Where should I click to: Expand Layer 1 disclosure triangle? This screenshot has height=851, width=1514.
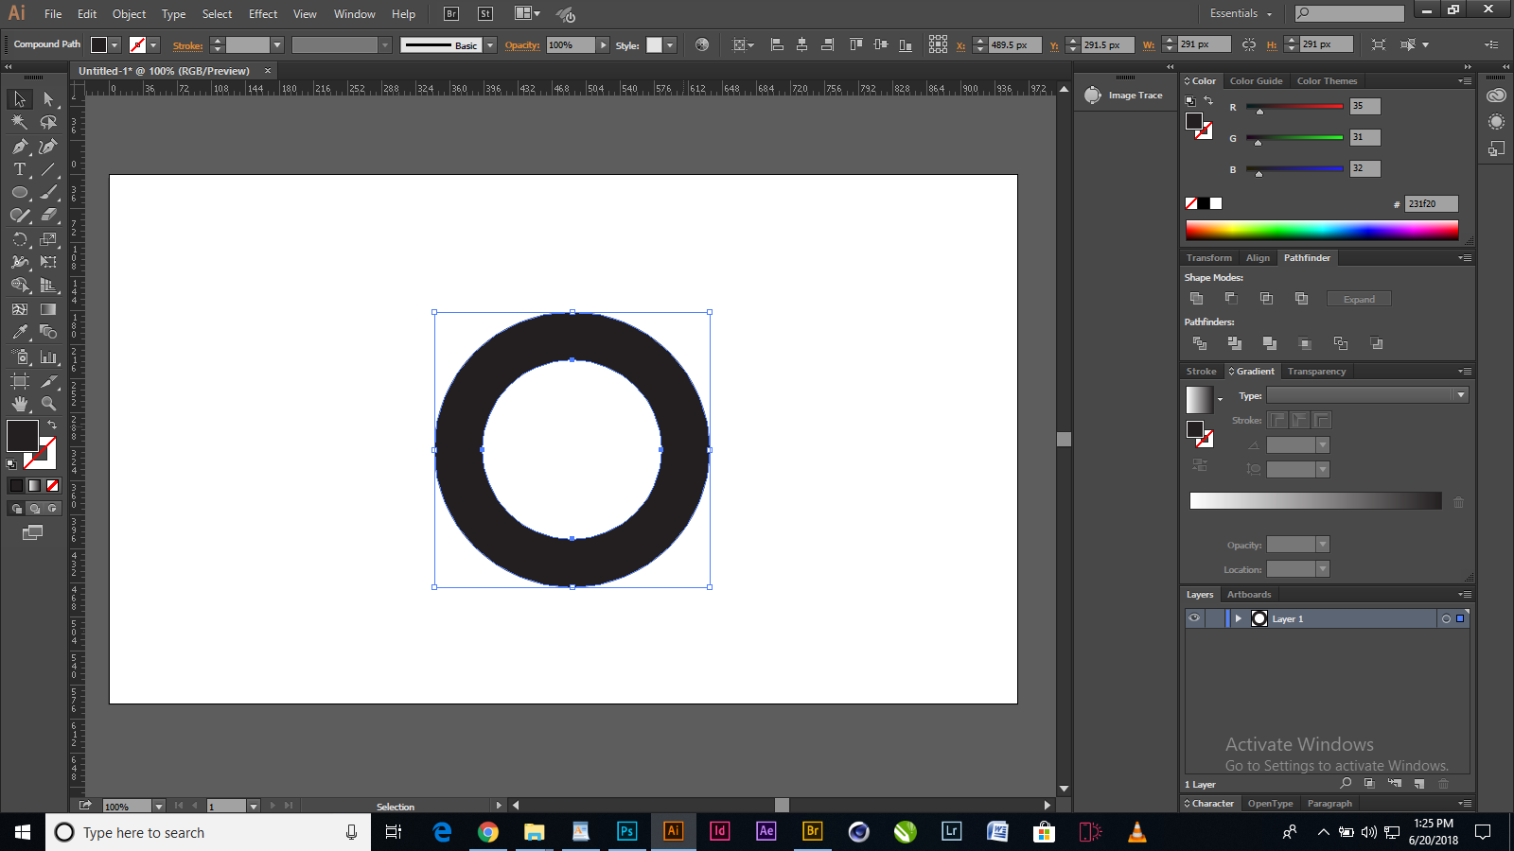point(1238,618)
